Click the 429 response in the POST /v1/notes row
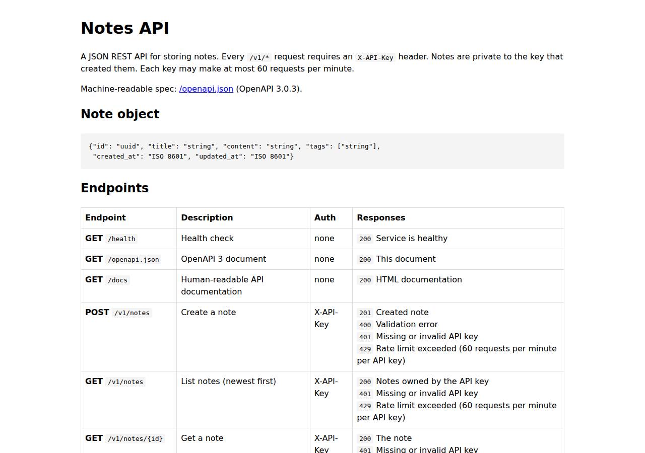The image size is (645, 453). coord(457,354)
